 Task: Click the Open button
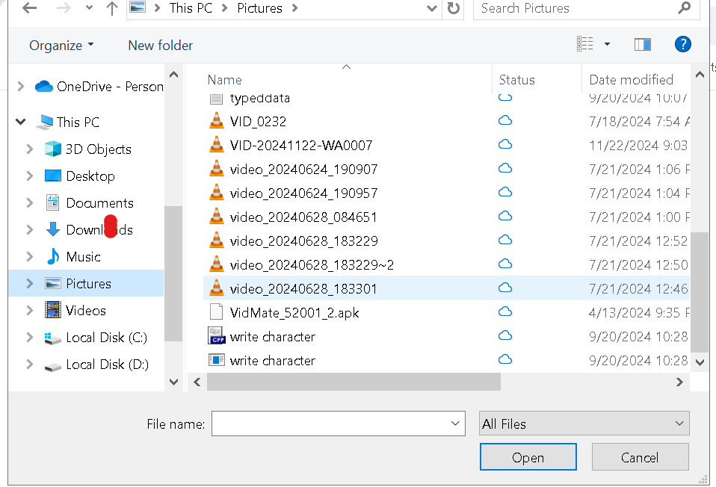click(x=528, y=457)
